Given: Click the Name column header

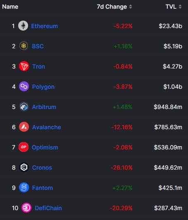Looking at the screenshot, I should click(10, 7).
